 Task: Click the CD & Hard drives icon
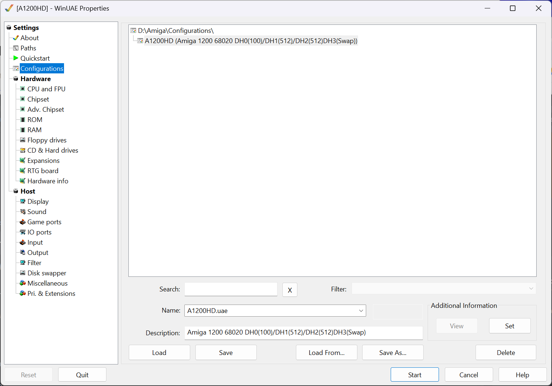pyautogui.click(x=23, y=150)
